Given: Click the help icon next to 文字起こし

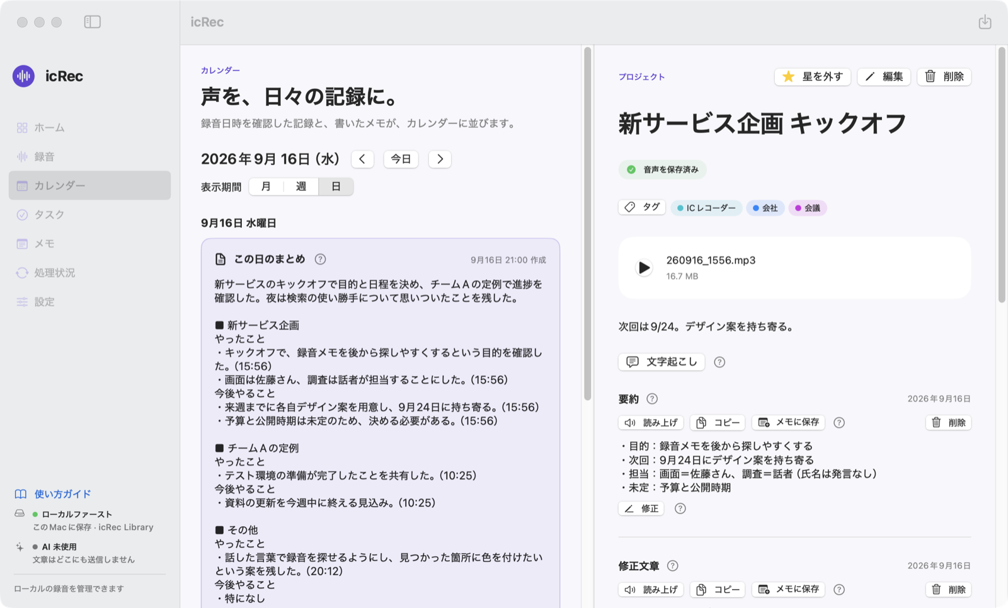Looking at the screenshot, I should point(719,362).
